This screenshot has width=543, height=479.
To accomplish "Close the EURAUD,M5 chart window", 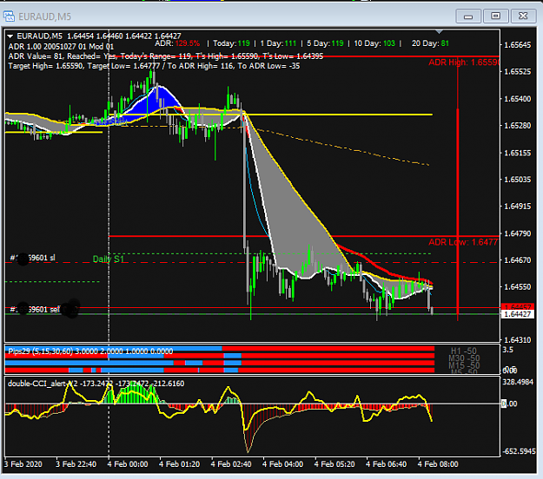I will pos(523,16).
